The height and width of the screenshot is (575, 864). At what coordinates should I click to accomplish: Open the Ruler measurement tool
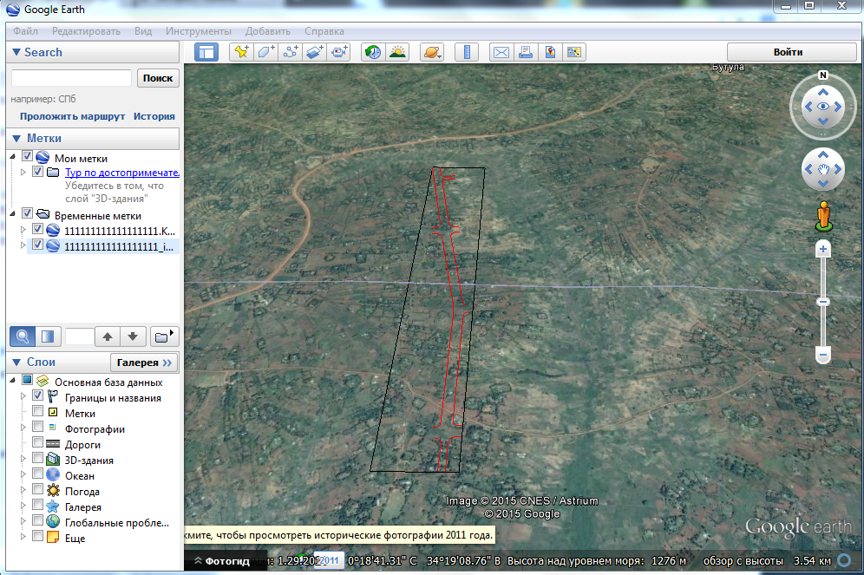tap(467, 52)
